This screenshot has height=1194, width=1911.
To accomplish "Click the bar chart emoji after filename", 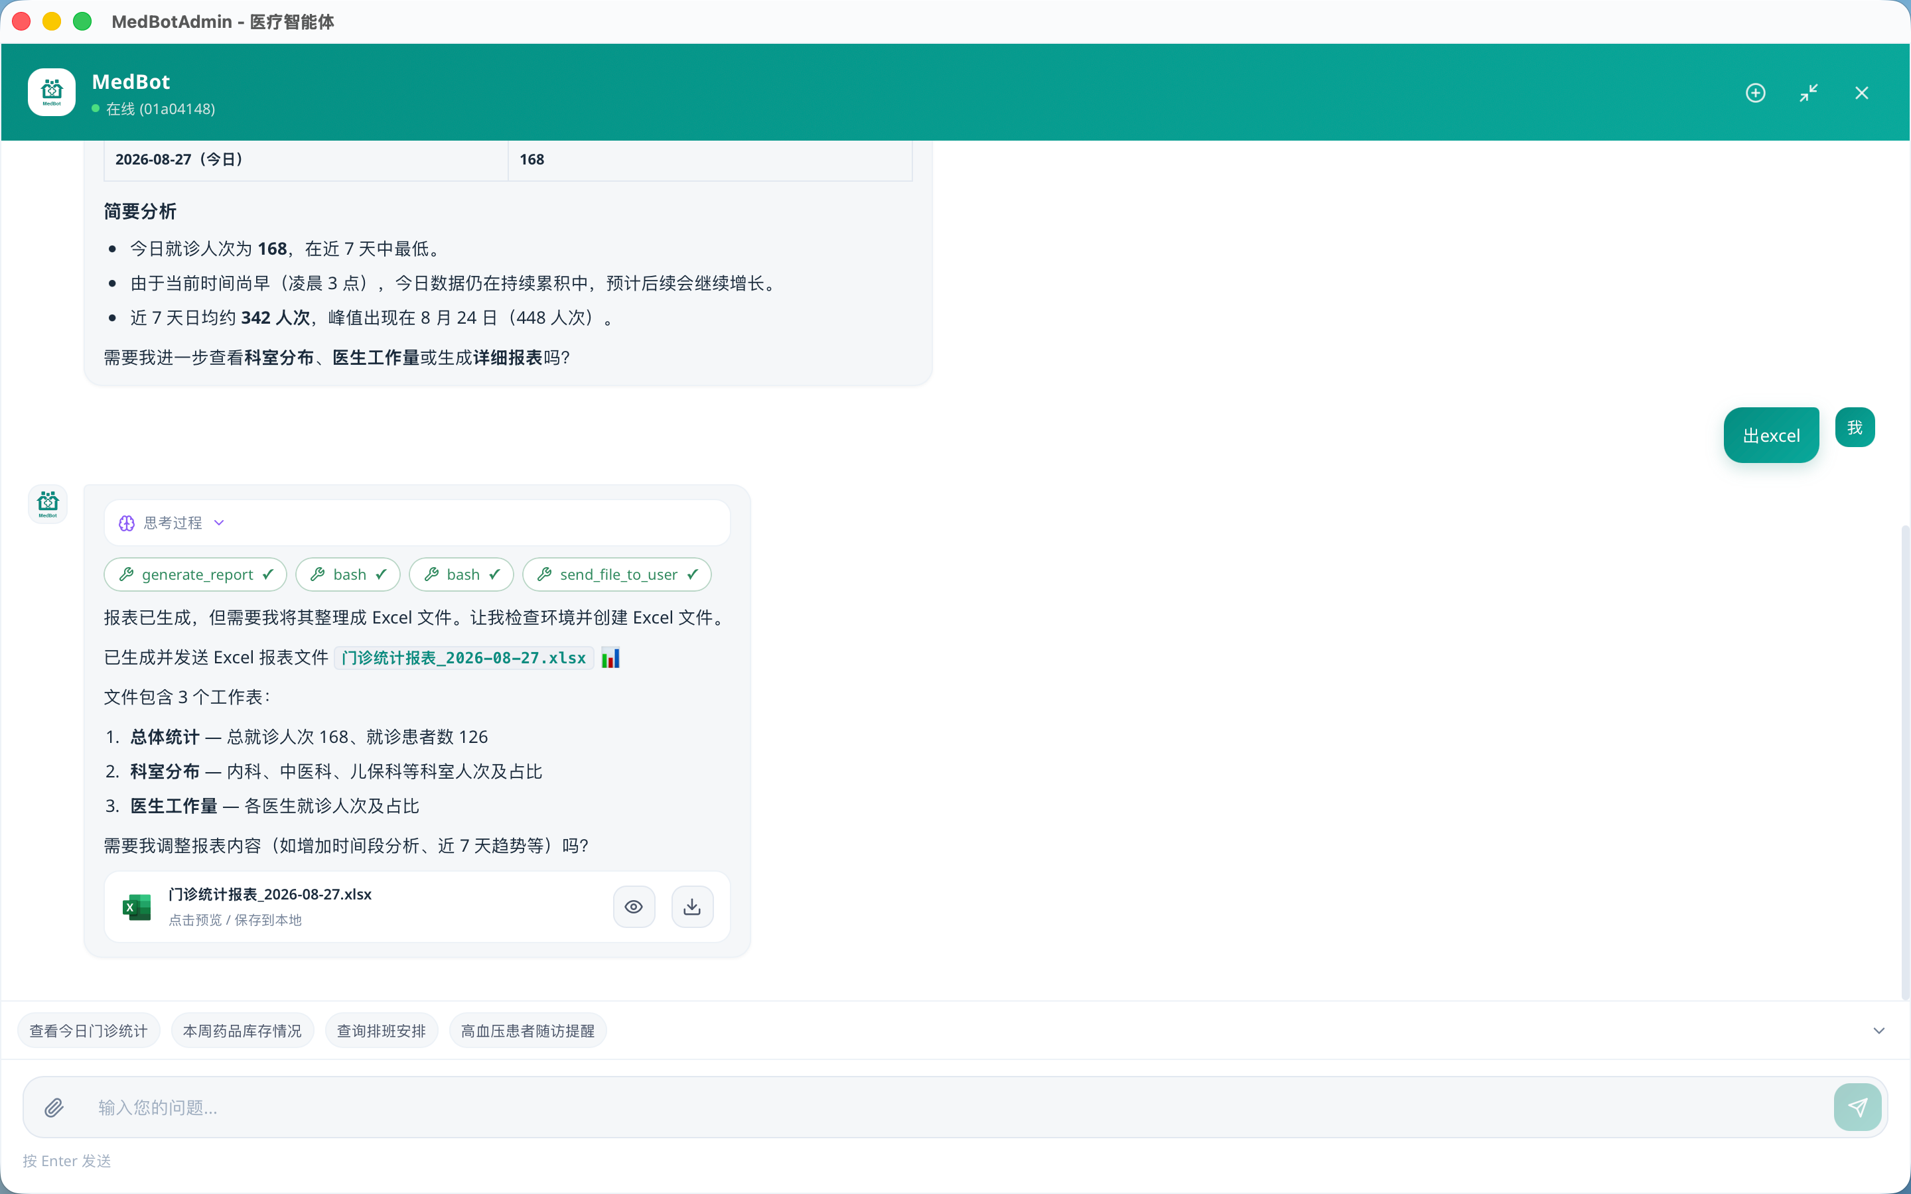I will (x=610, y=658).
